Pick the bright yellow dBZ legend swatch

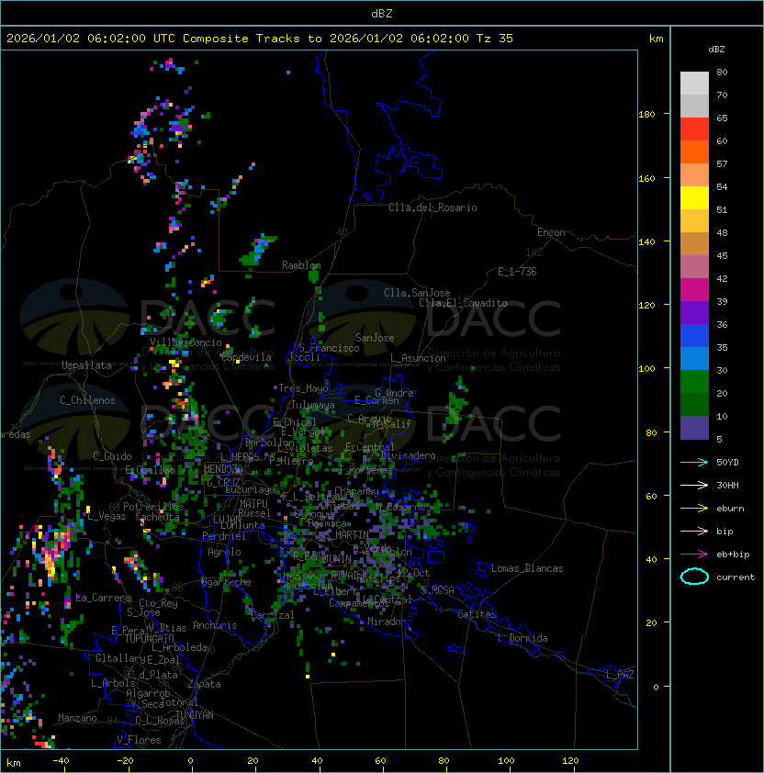point(694,198)
